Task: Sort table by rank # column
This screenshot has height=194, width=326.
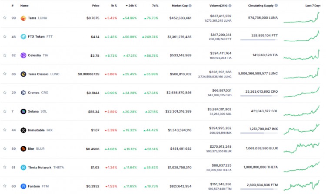Action: [x=13, y=6]
